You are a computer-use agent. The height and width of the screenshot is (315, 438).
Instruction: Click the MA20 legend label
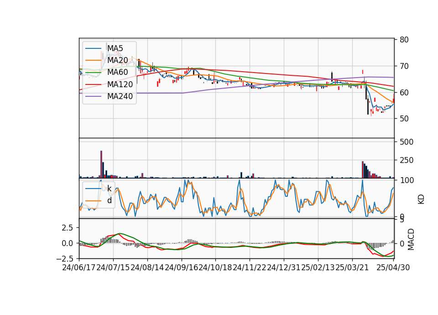(118, 60)
